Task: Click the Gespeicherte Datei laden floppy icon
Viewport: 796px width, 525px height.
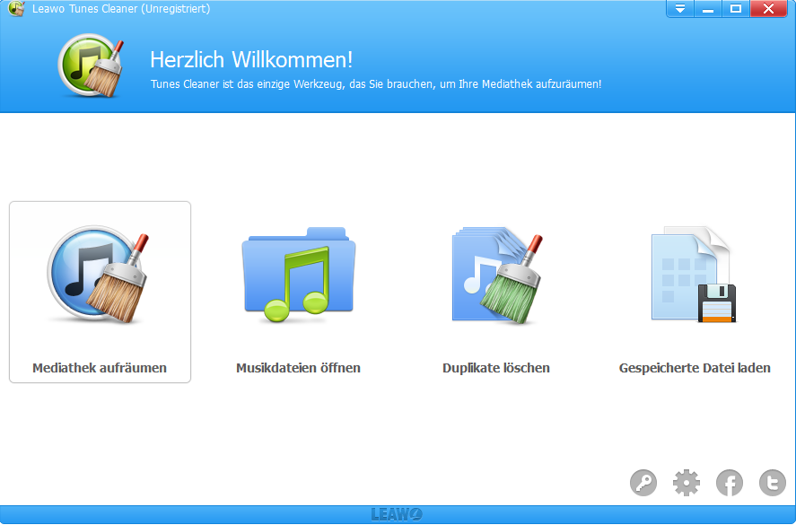Action: pyautogui.click(x=694, y=275)
